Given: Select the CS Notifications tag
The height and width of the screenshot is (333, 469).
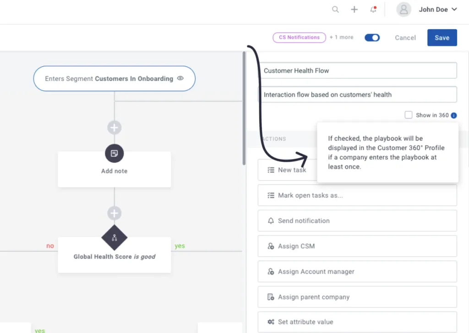Looking at the screenshot, I should tap(299, 38).
